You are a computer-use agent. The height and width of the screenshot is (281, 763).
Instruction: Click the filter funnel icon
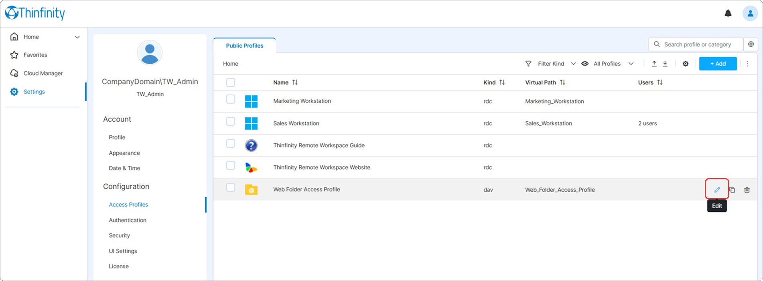528,64
